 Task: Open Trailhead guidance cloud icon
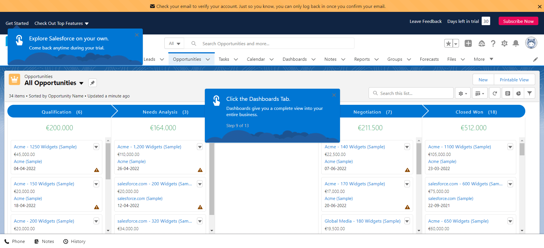[482, 43]
